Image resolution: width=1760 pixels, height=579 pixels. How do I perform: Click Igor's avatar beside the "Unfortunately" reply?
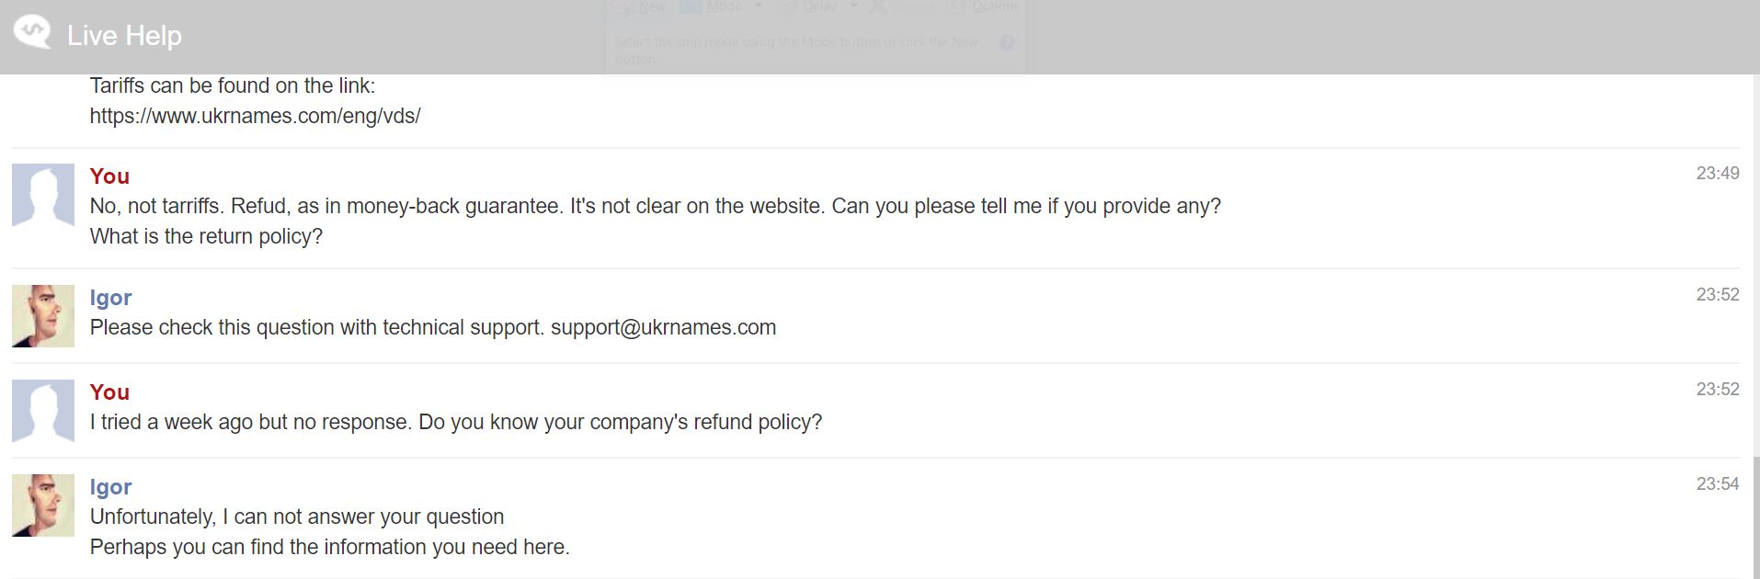[x=43, y=505]
